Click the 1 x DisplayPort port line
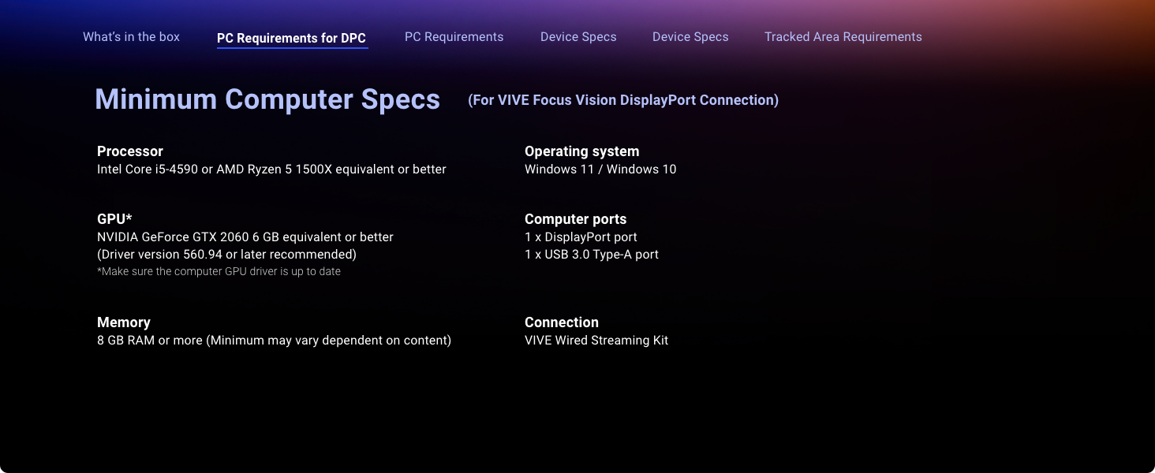Image resolution: width=1155 pixels, height=473 pixels. click(x=580, y=236)
